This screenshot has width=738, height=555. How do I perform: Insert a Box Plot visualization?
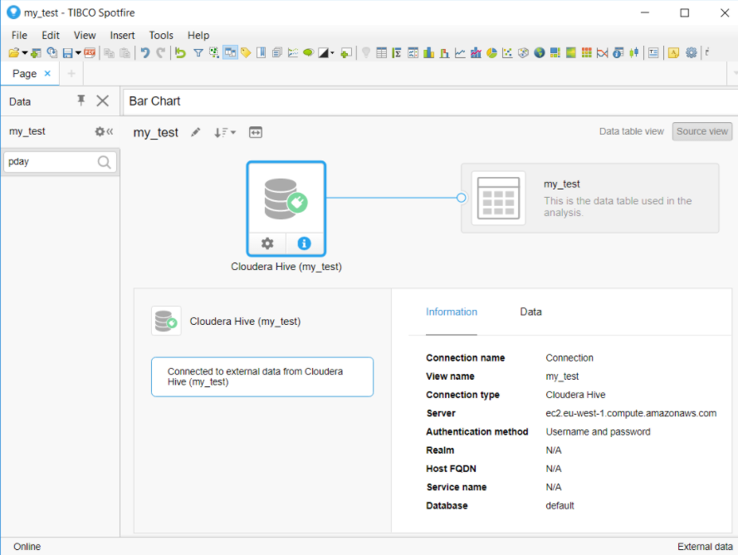coord(634,53)
